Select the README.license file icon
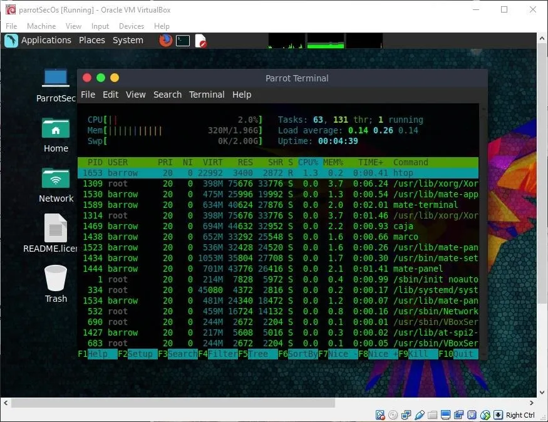This screenshot has width=548, height=422. tap(52, 233)
